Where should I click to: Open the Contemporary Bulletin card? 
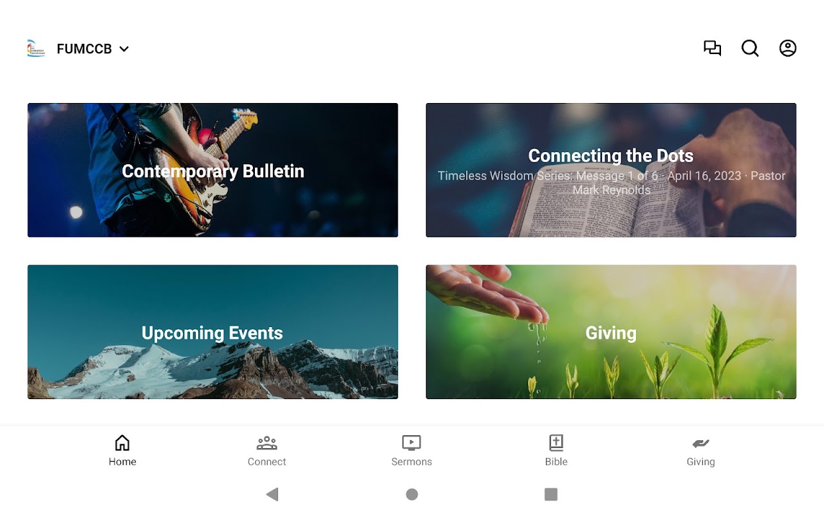click(x=212, y=170)
